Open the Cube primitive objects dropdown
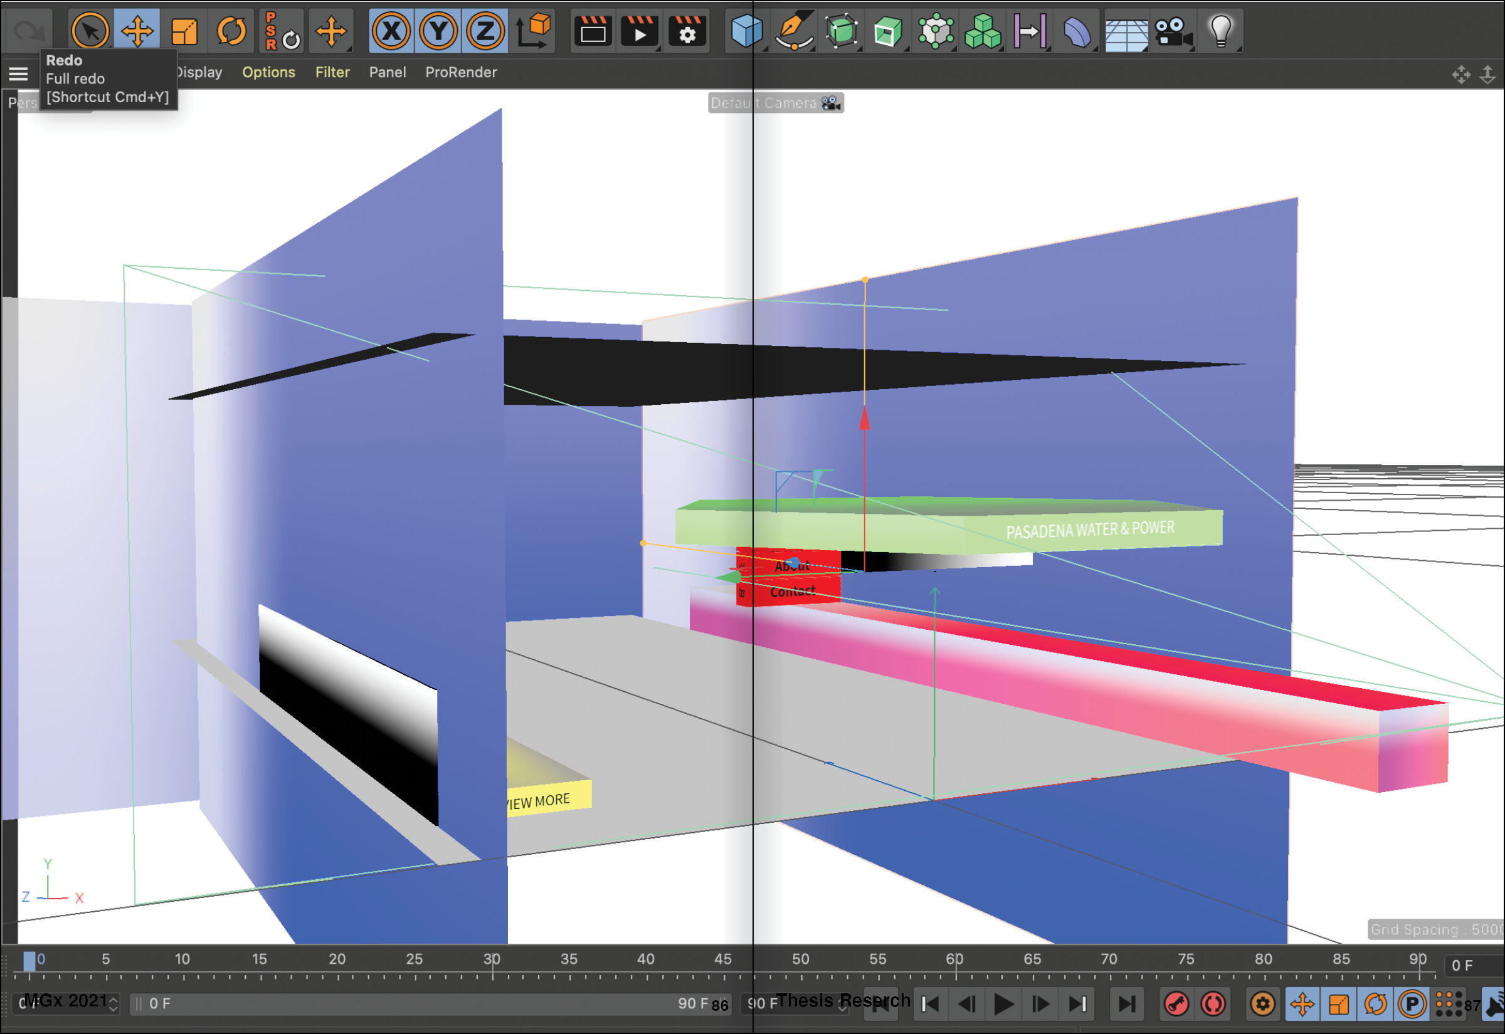 click(746, 31)
